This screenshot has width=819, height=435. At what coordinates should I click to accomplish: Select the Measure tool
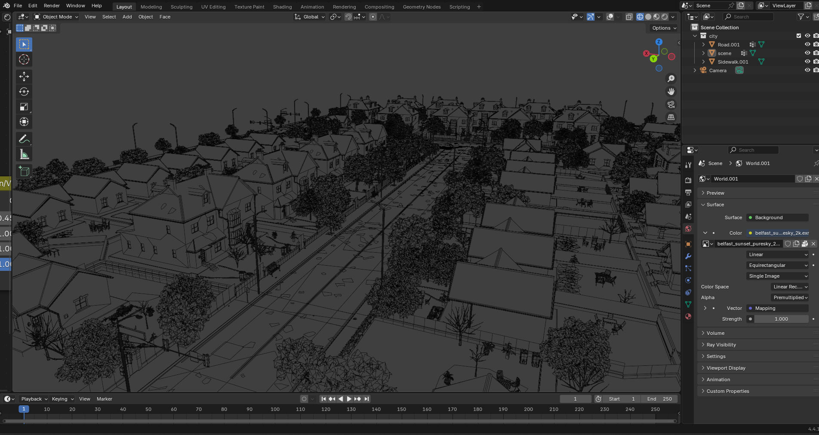[x=24, y=154]
